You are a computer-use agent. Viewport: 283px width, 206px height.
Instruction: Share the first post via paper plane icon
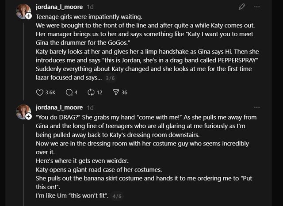pos(116,92)
